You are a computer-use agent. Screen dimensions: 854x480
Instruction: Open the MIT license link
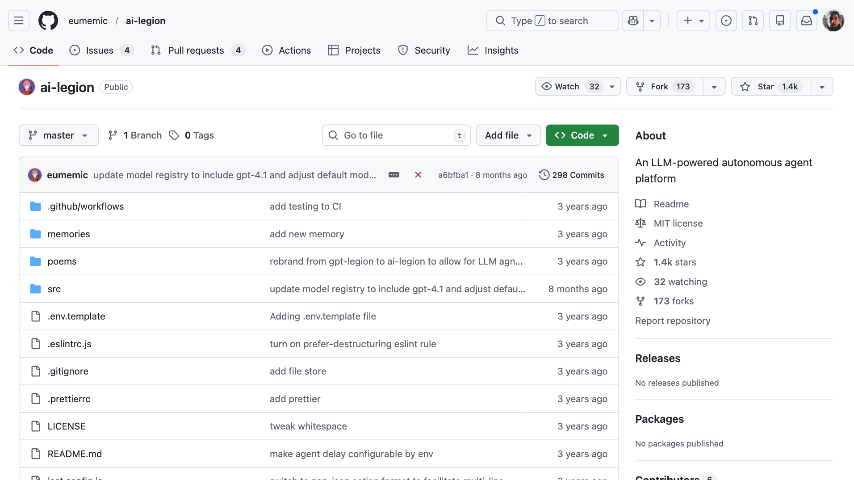(678, 223)
